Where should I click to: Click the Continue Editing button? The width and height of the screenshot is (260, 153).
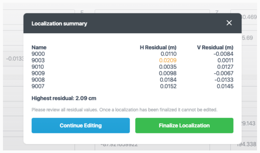point(81,125)
